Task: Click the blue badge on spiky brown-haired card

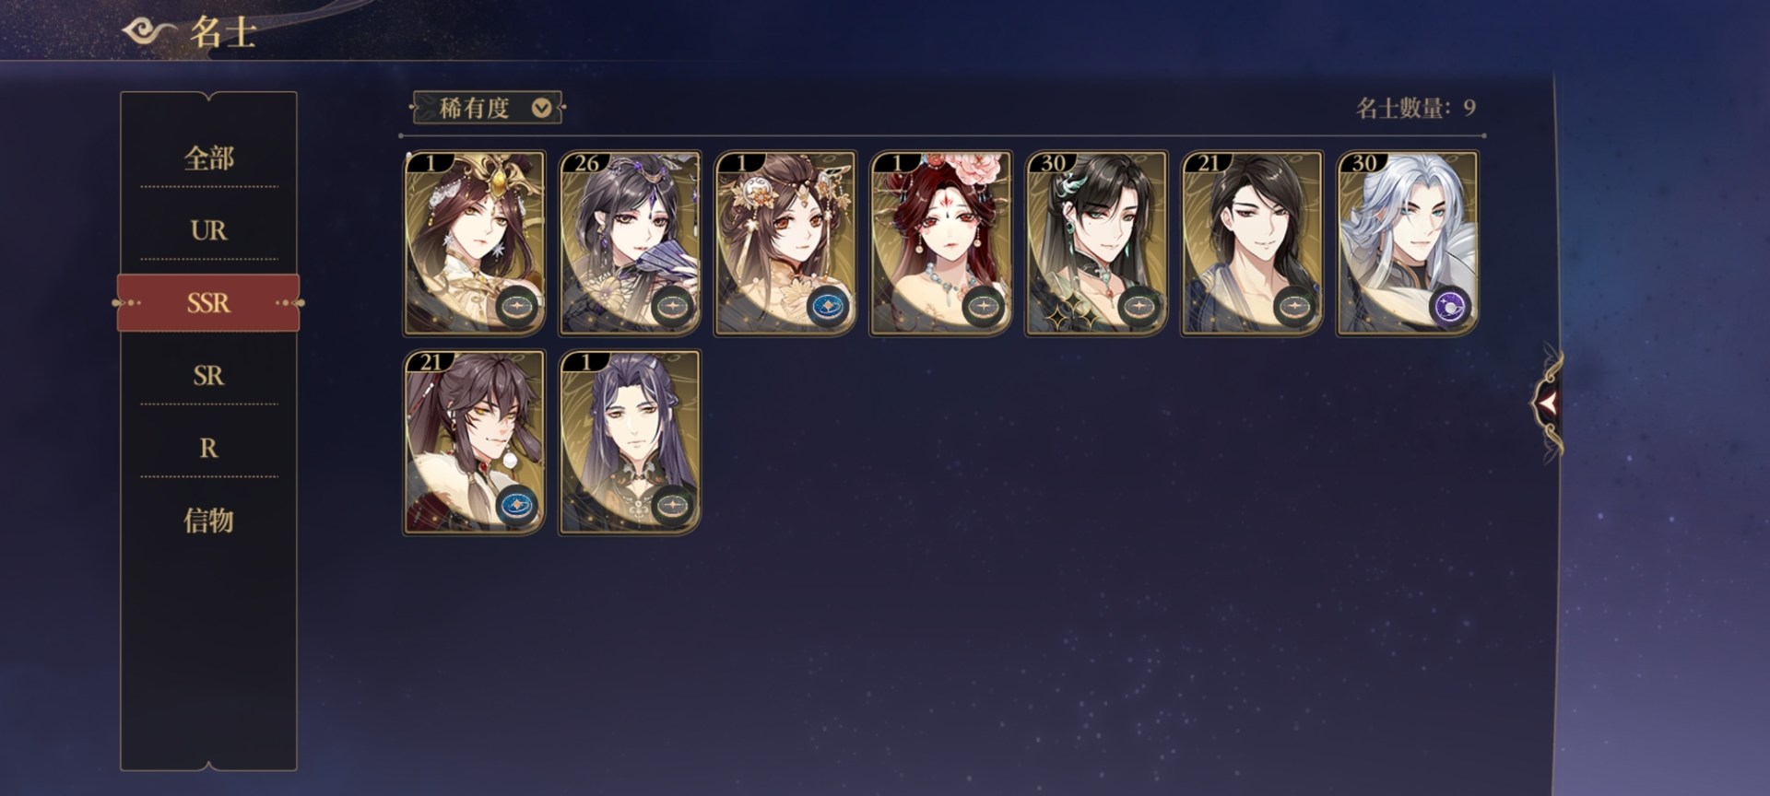Action: pos(516,506)
